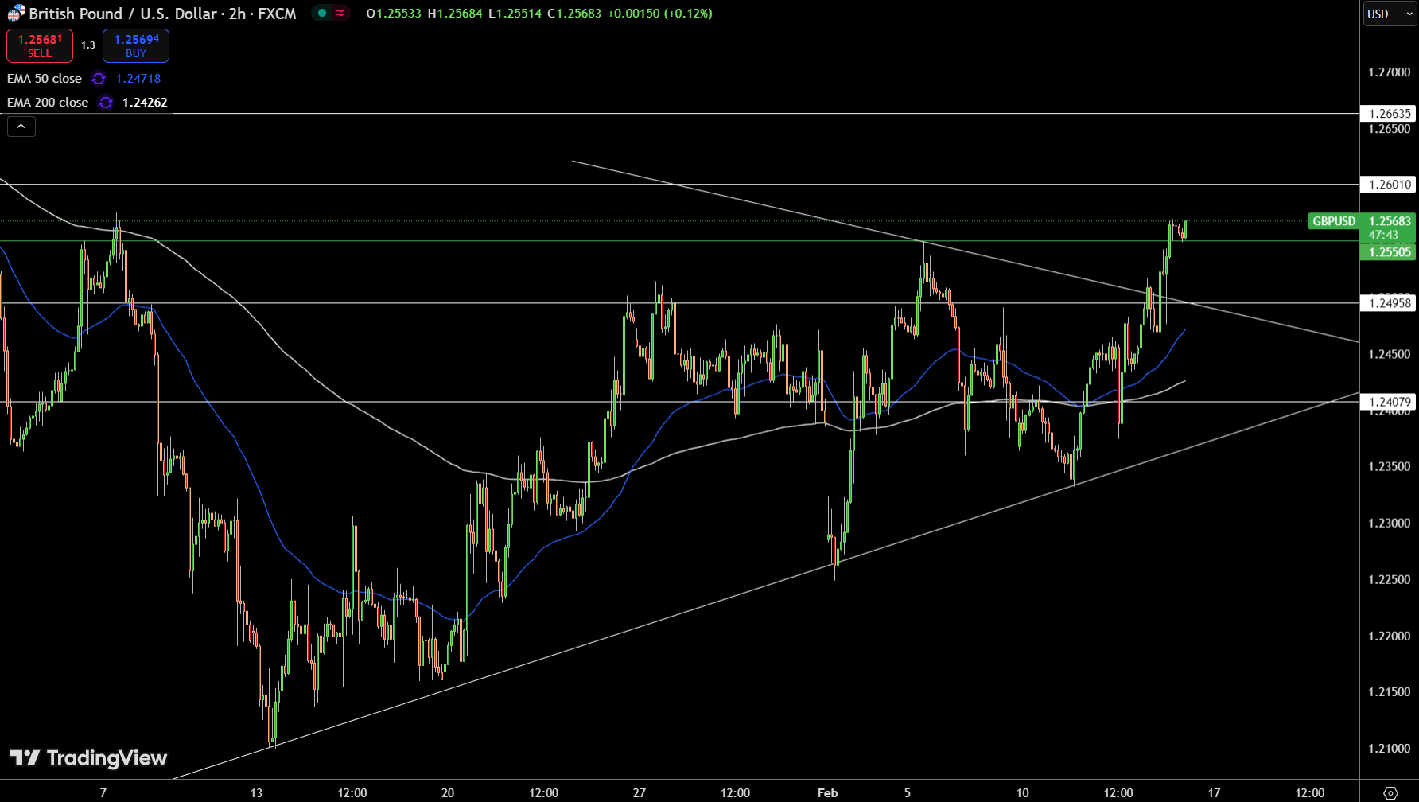Viewport: 1419px width, 802px height.
Task: Click the 1.22500 price axis tick
Action: tap(1390, 580)
